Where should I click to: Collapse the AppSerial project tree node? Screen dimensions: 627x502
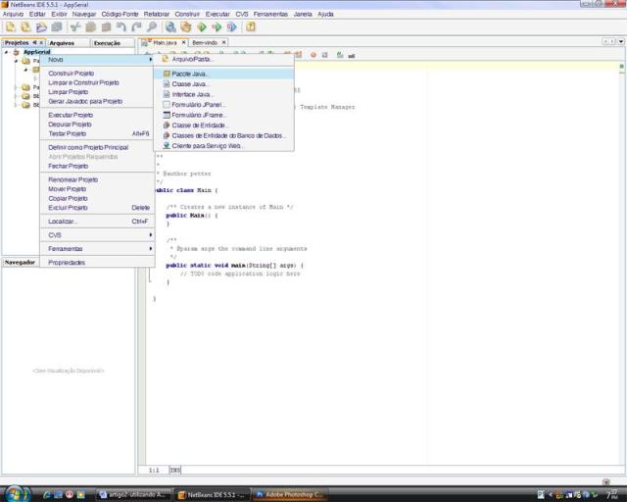tap(6, 52)
